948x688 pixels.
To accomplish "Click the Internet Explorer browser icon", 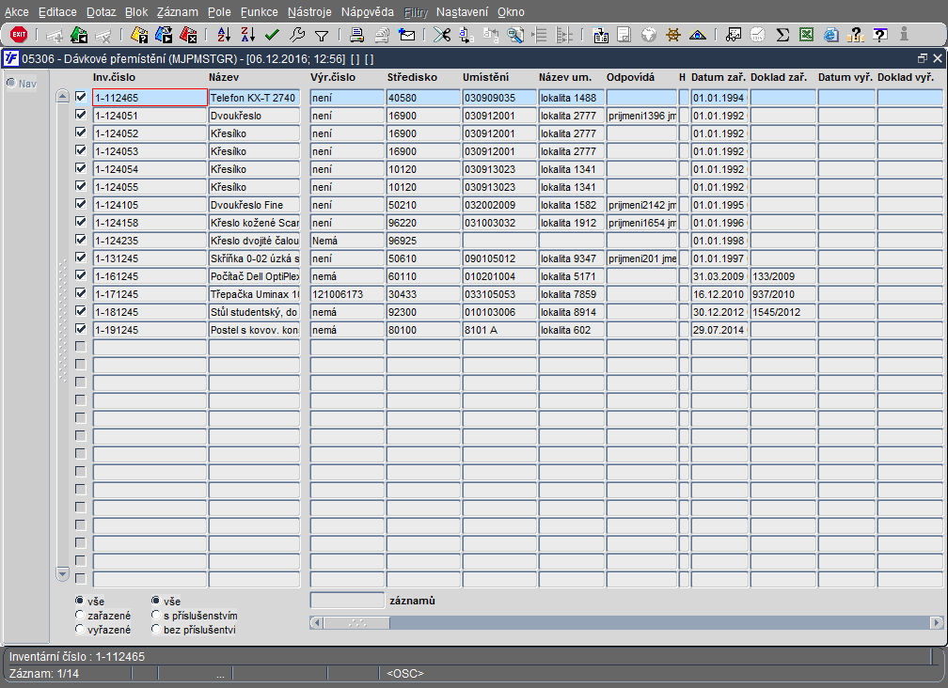I will point(830,35).
